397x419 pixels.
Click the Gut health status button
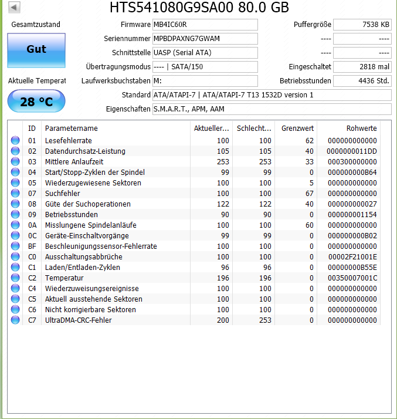(36, 50)
